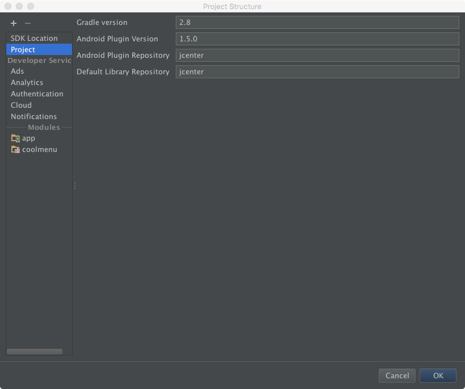Click the Android Plugin Repository field
This screenshot has width=465, height=389.
(318, 56)
